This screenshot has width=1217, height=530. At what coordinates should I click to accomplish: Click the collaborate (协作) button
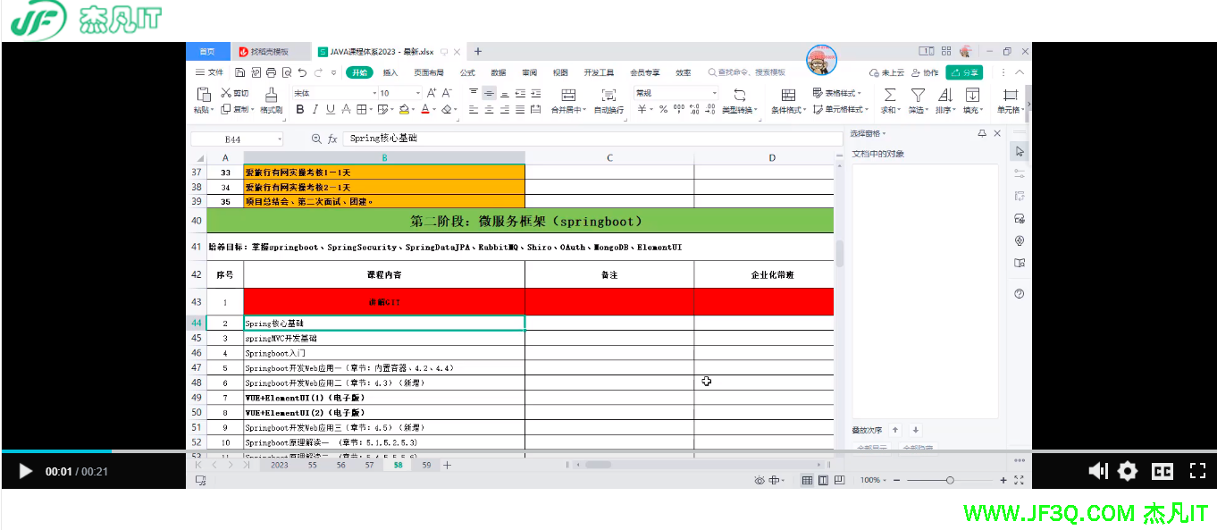tap(926, 72)
